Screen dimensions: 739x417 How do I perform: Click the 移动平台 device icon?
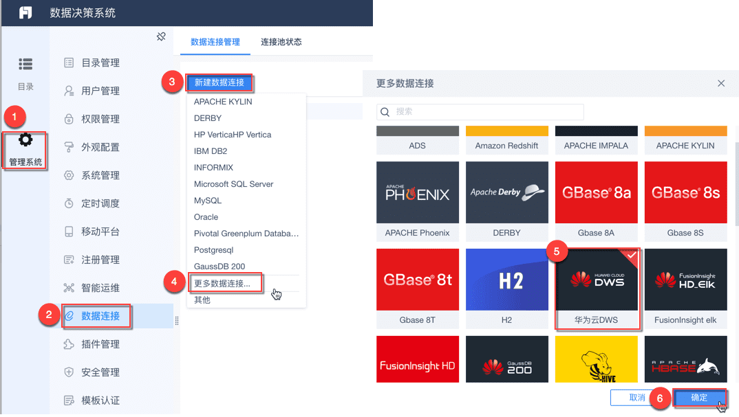click(69, 232)
